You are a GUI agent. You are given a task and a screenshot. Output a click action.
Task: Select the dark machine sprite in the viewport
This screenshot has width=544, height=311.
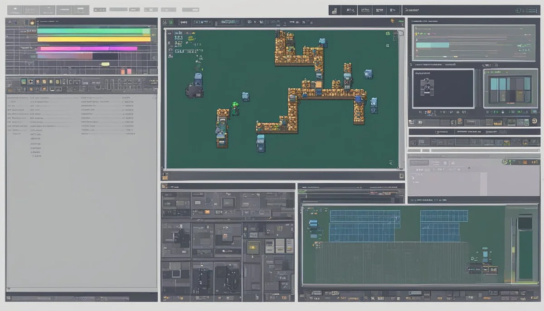tap(194, 91)
